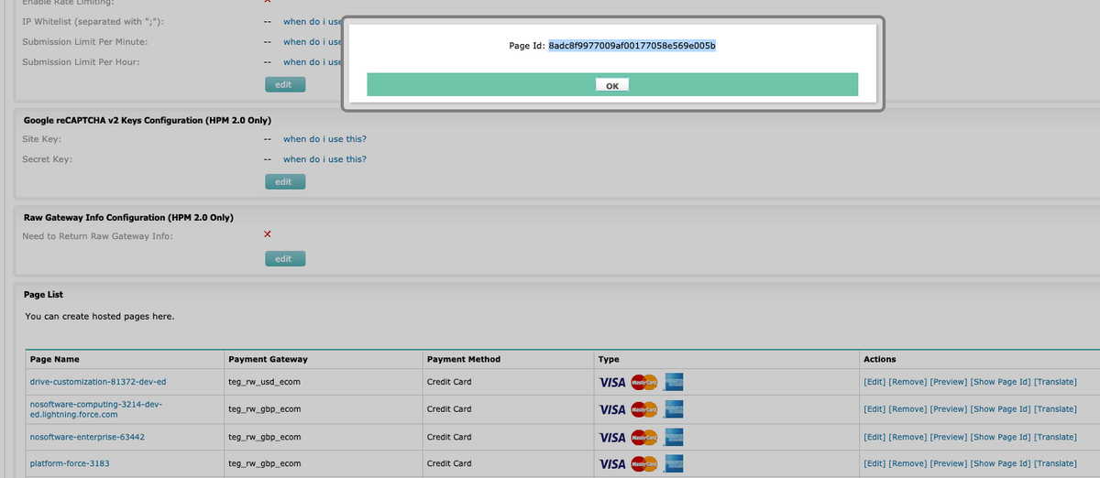Click red X for Need to Return Raw Gateway Info

[x=268, y=234]
